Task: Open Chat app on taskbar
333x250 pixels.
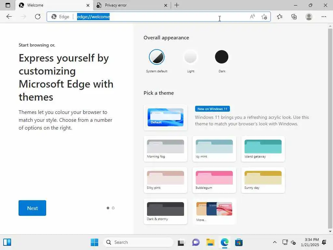Action: click(x=195, y=242)
